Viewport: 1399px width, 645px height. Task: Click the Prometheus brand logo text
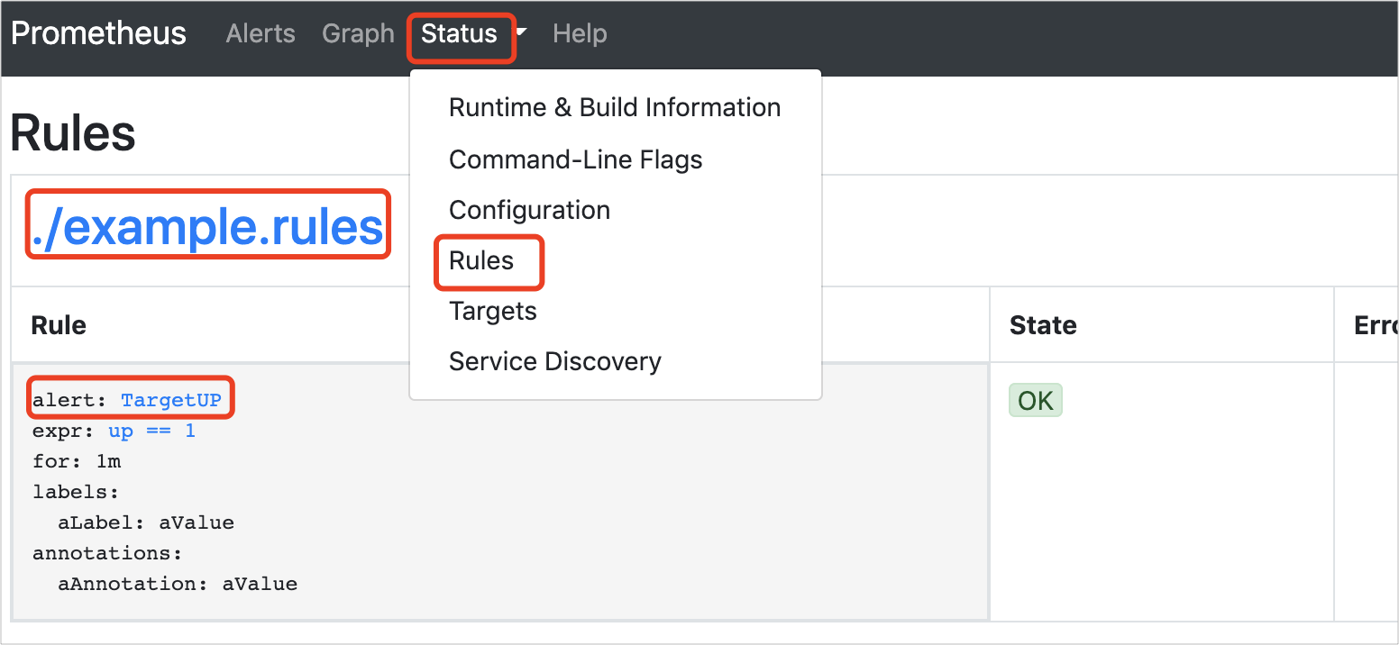(x=98, y=34)
